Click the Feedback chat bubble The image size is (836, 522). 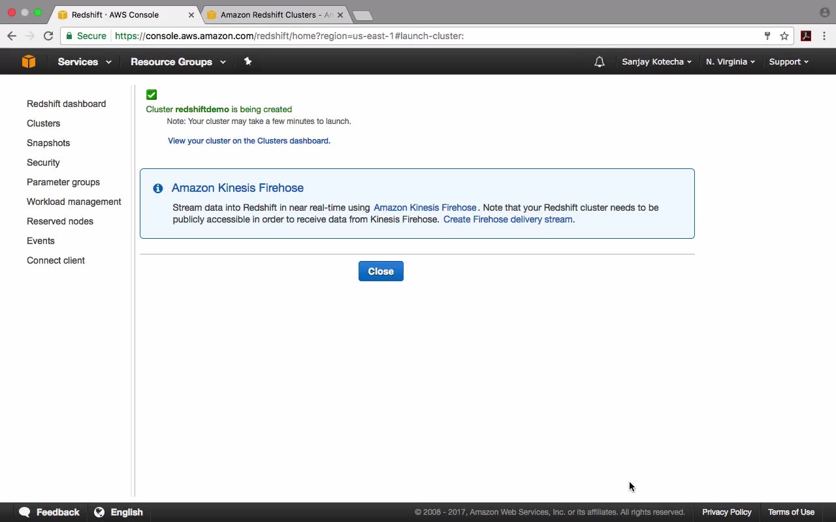click(49, 512)
